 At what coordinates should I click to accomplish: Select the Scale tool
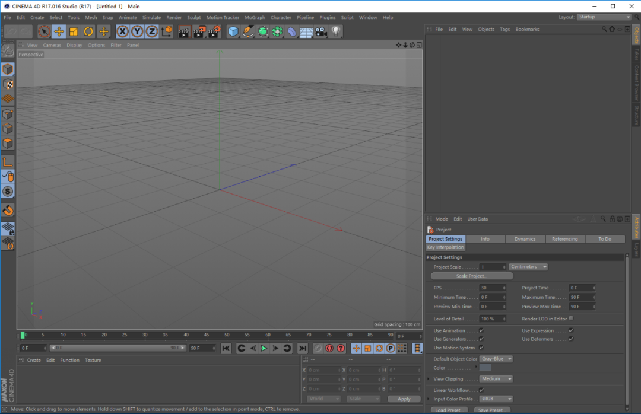point(74,31)
